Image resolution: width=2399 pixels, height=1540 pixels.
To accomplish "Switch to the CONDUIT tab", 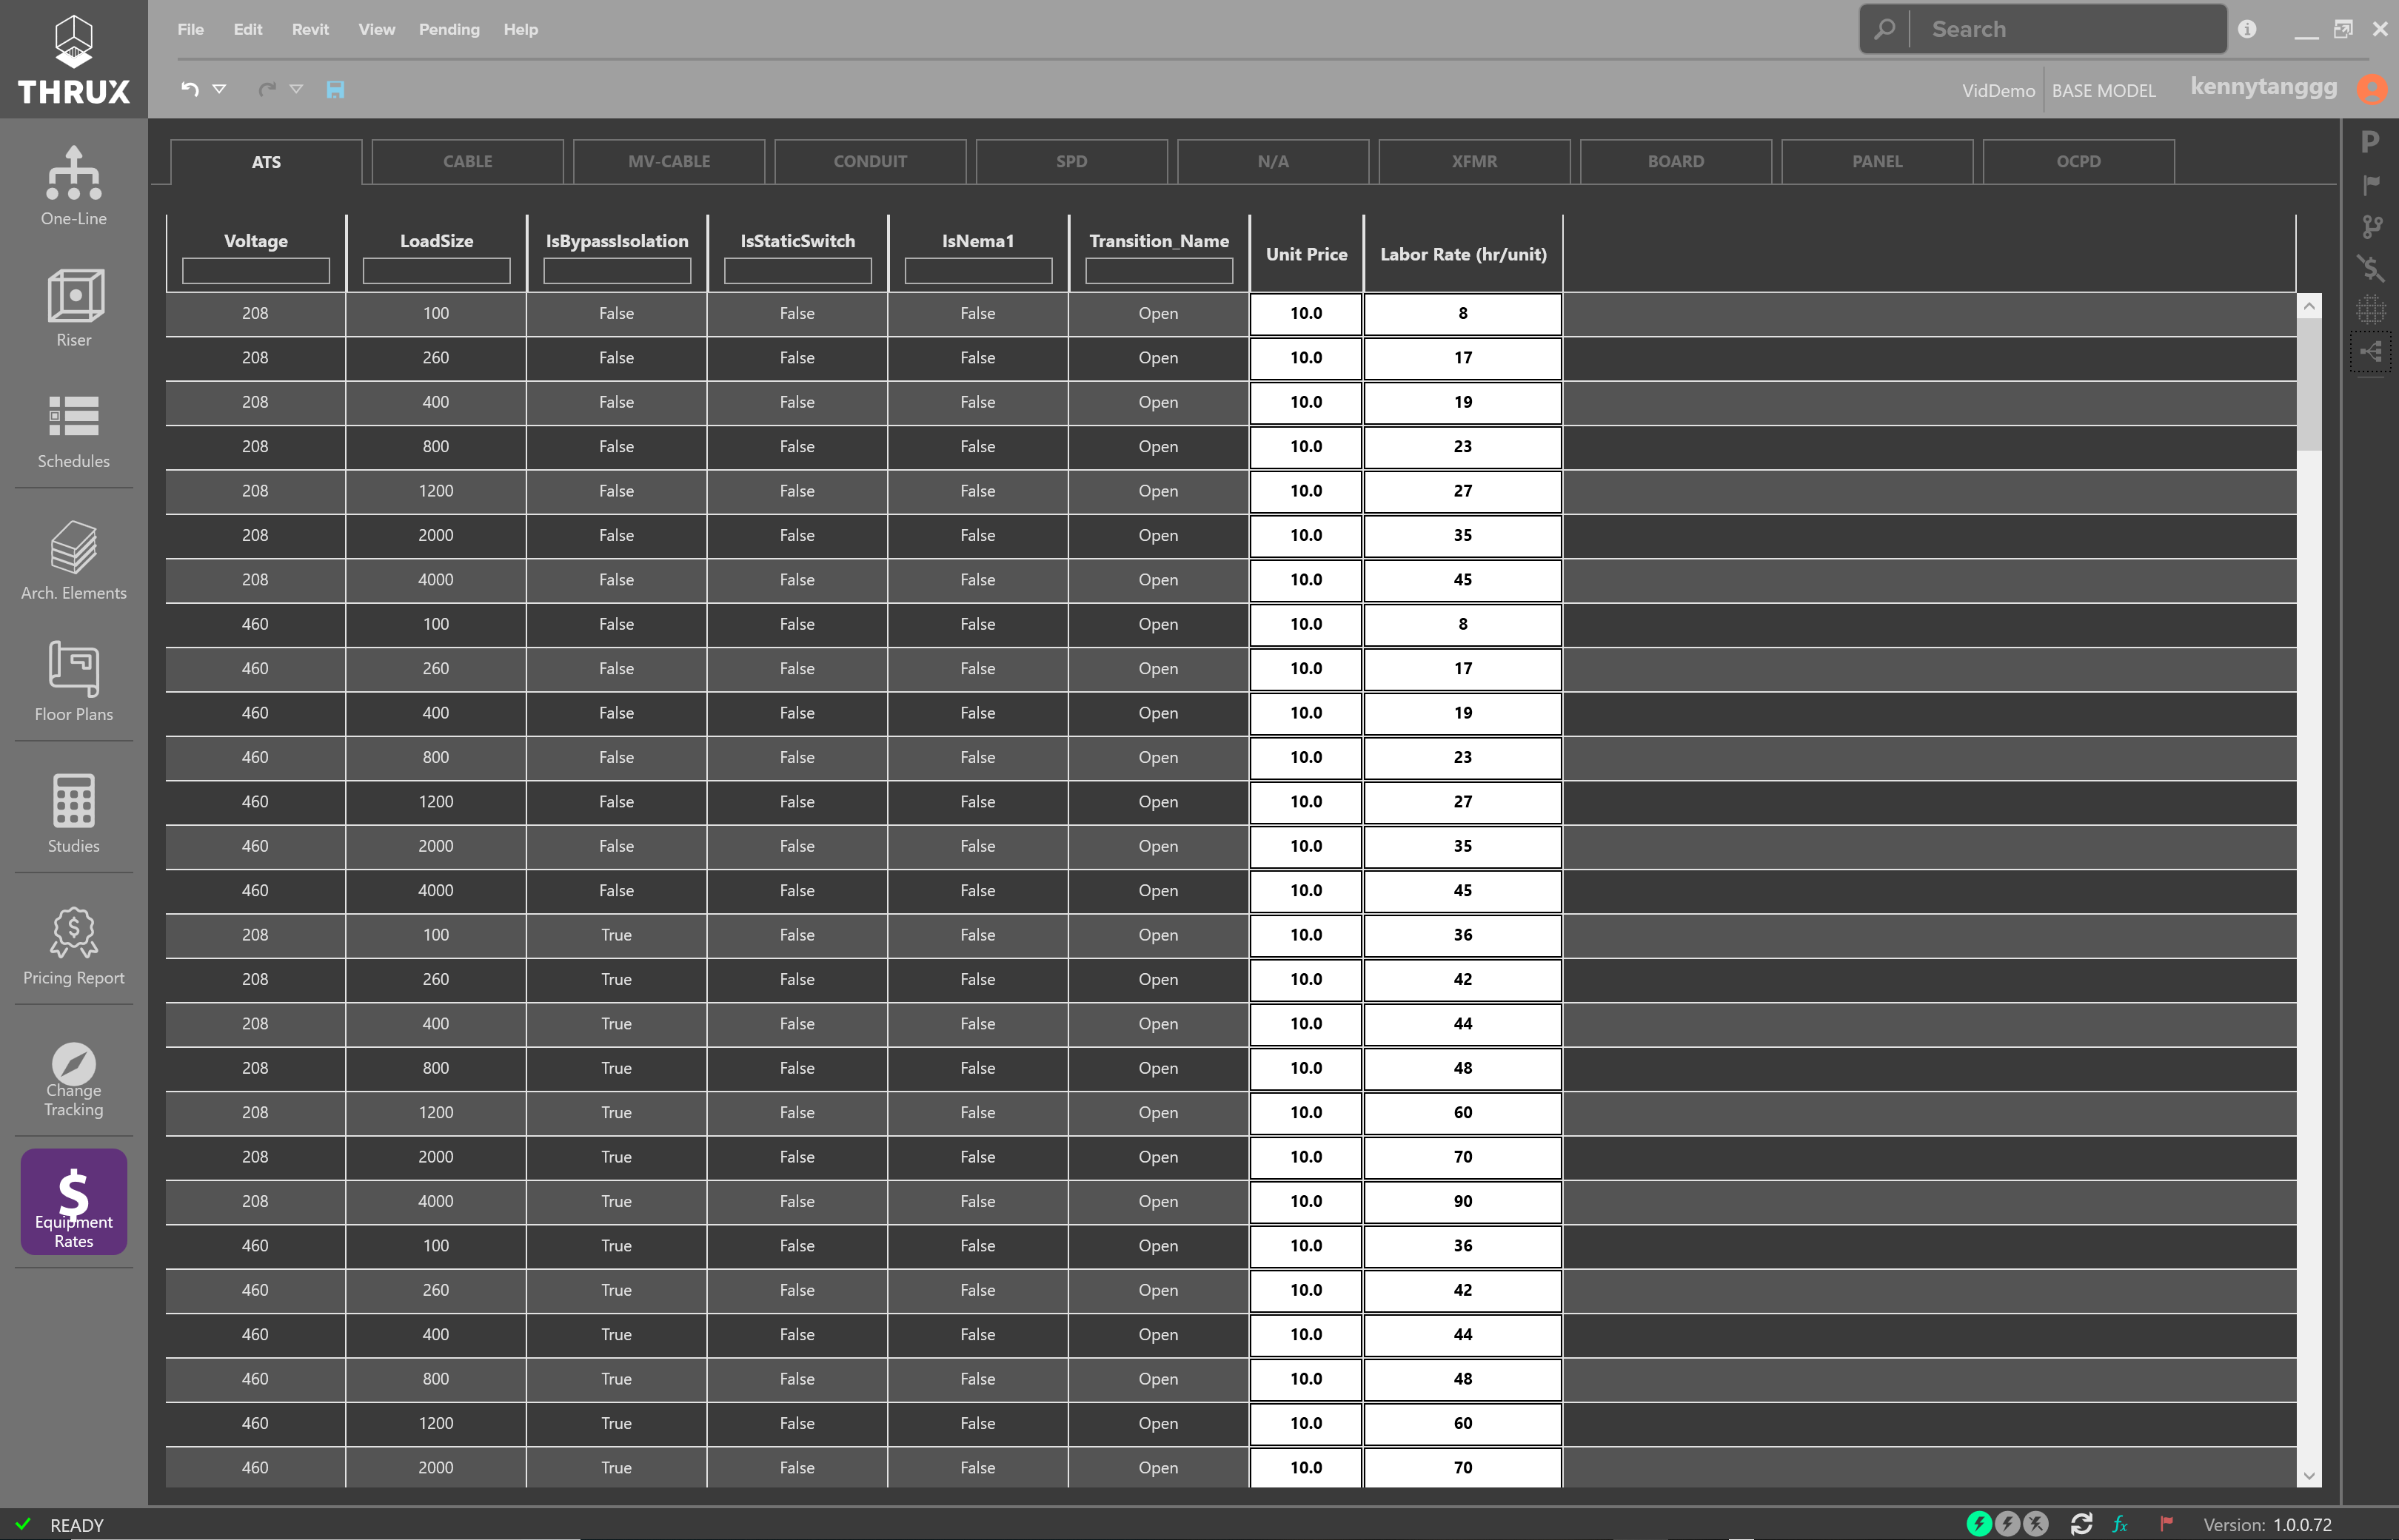I will [869, 161].
